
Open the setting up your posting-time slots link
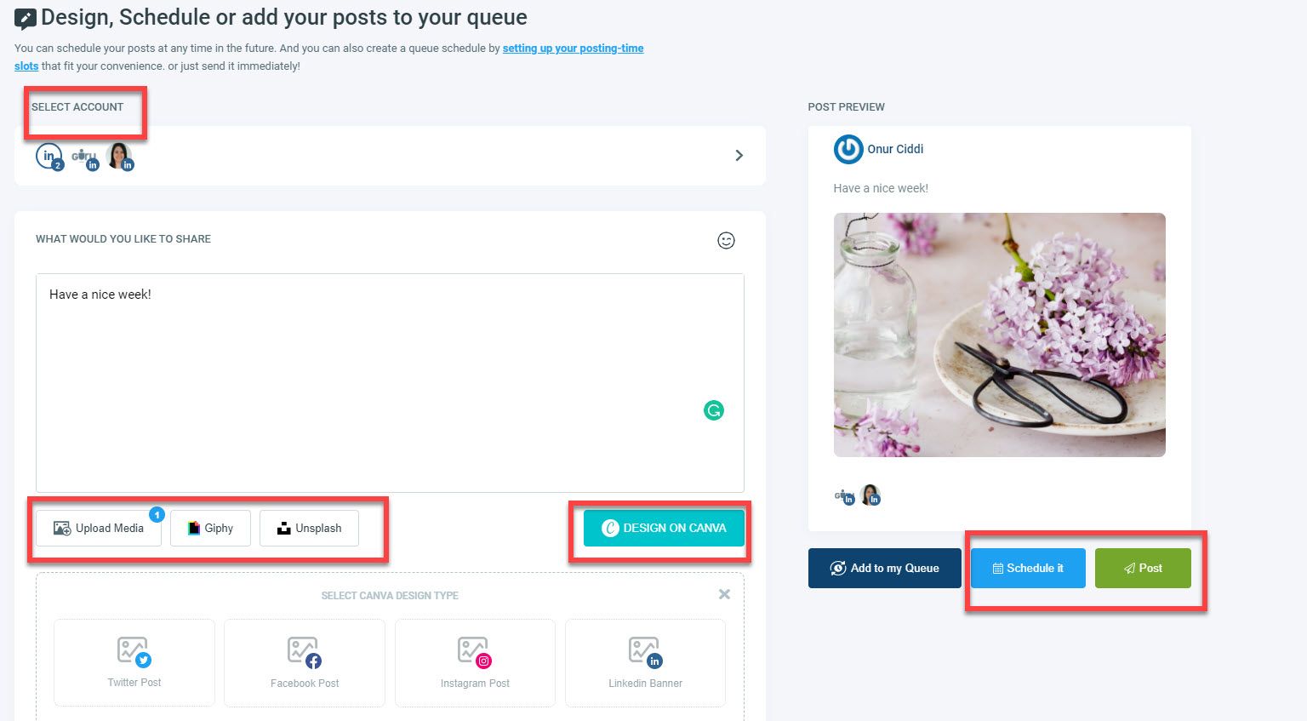tap(573, 49)
